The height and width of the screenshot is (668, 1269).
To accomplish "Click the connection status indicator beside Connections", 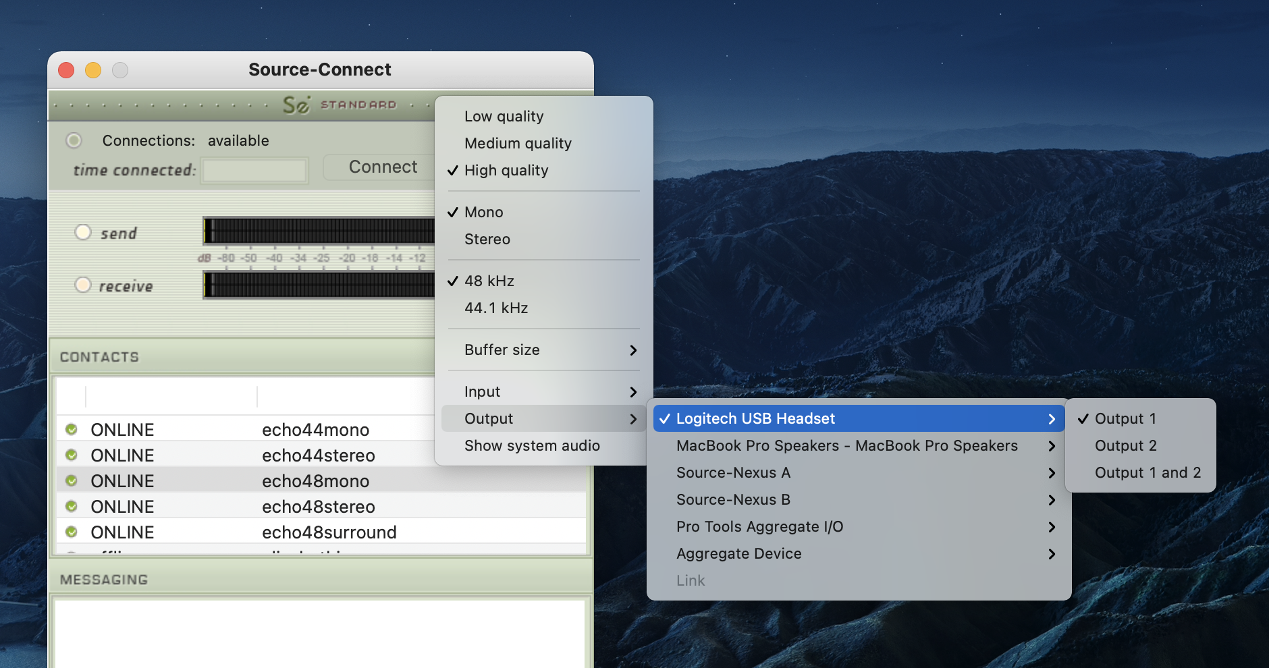I will point(74,140).
